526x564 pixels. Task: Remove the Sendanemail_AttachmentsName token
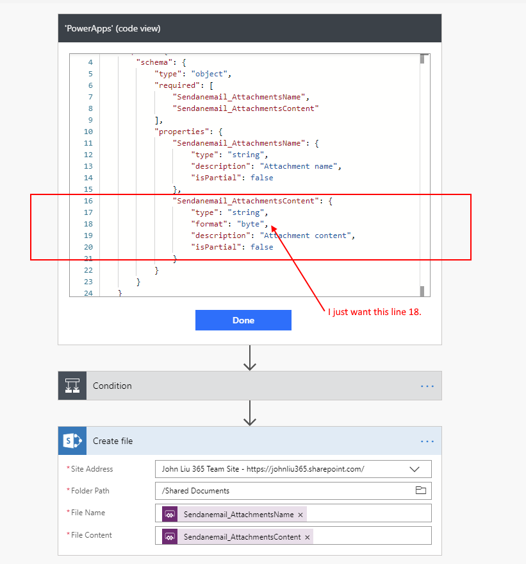point(300,515)
